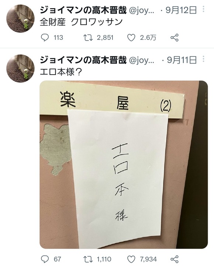Image resolution: width=214 pixels, height=269 pixels.
Task: Reply to the エロ本様？ tweet
Action: pos(45,259)
